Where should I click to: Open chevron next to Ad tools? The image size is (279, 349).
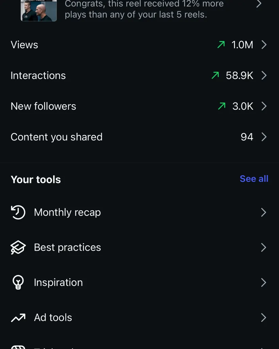tap(263, 317)
